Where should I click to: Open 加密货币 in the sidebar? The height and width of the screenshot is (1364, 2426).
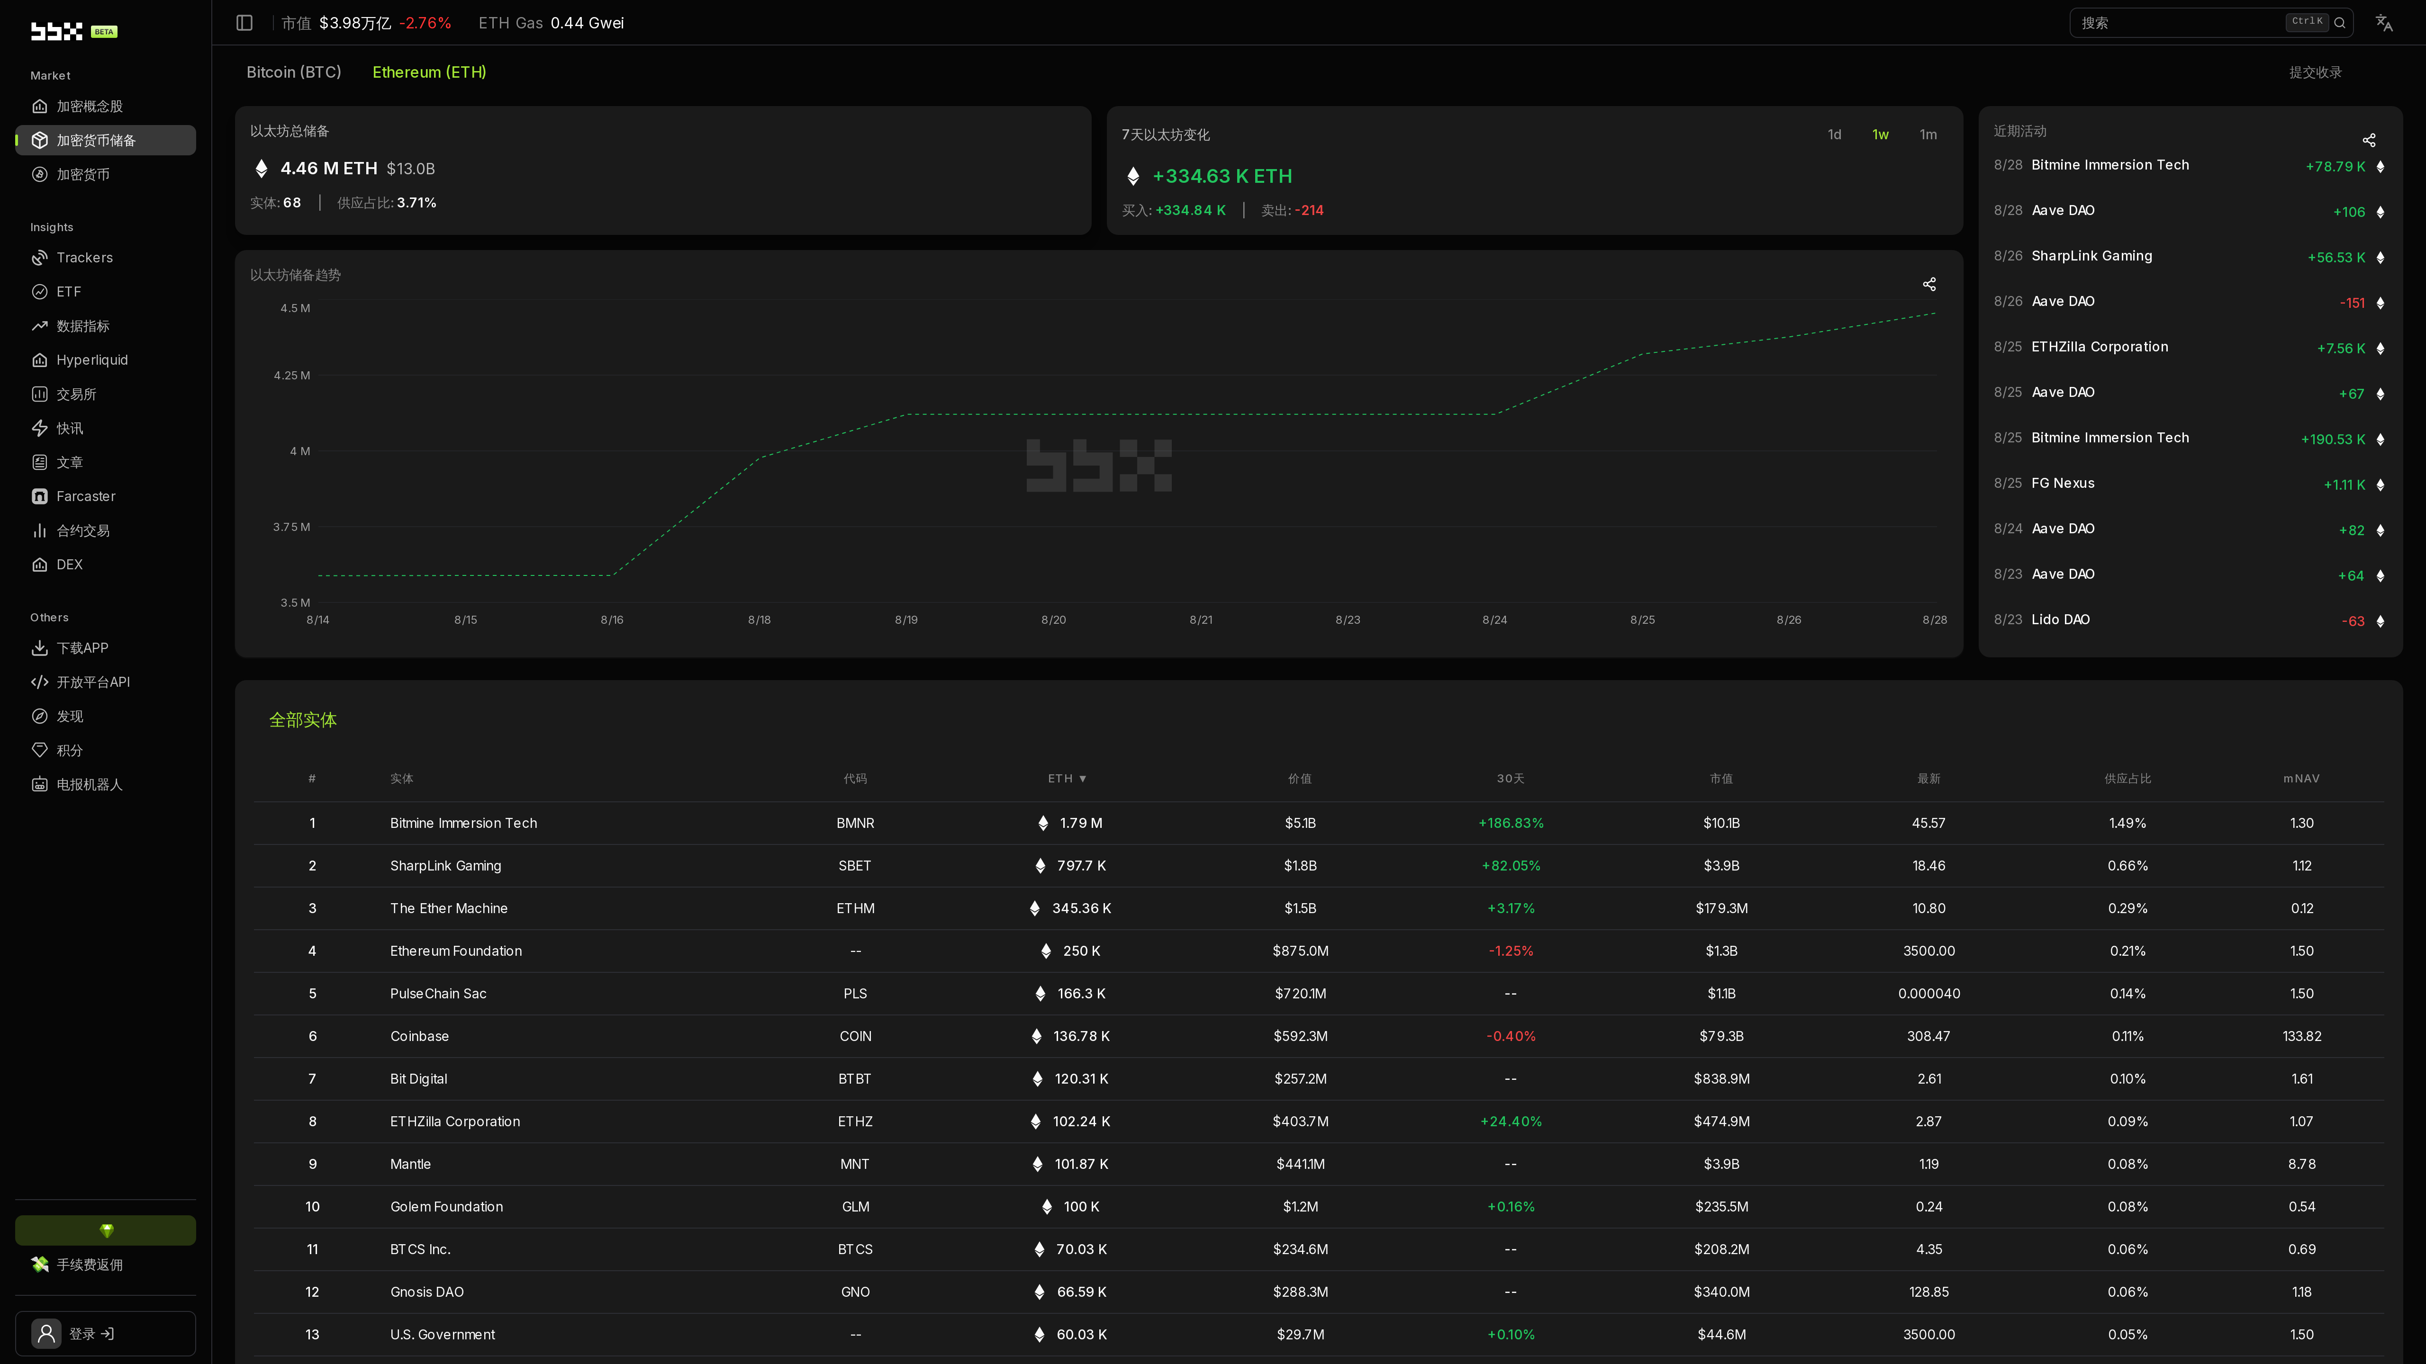pyautogui.click(x=106, y=174)
